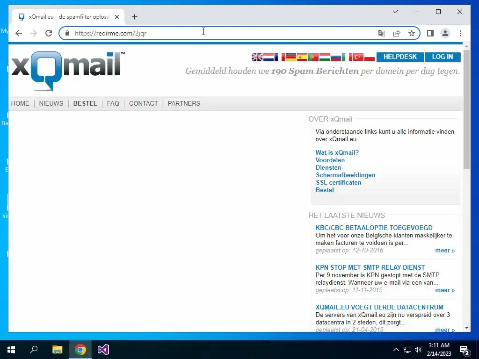Choose the Russian flag language

[x=336, y=57]
